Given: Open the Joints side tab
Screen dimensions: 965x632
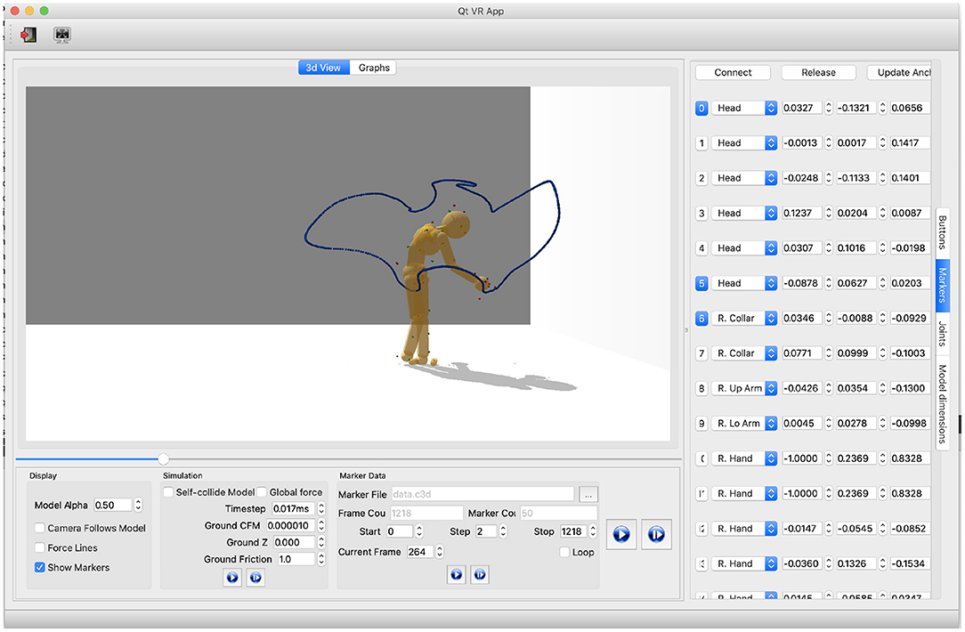Looking at the screenshot, I should pyautogui.click(x=942, y=334).
